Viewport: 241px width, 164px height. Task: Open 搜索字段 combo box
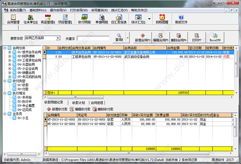click(x=43, y=38)
